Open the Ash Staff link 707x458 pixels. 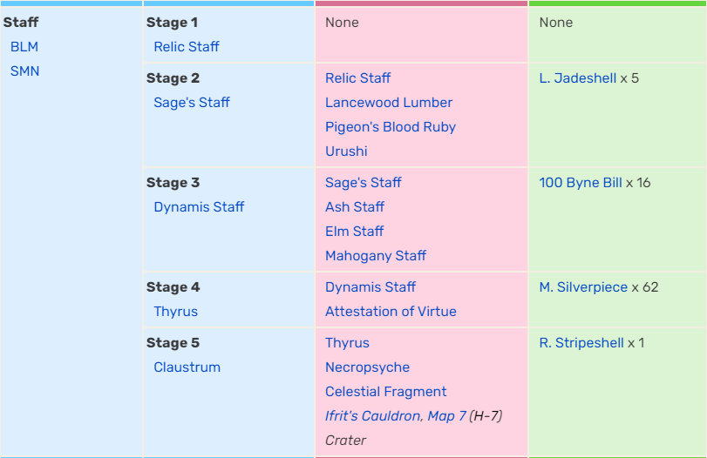(355, 207)
